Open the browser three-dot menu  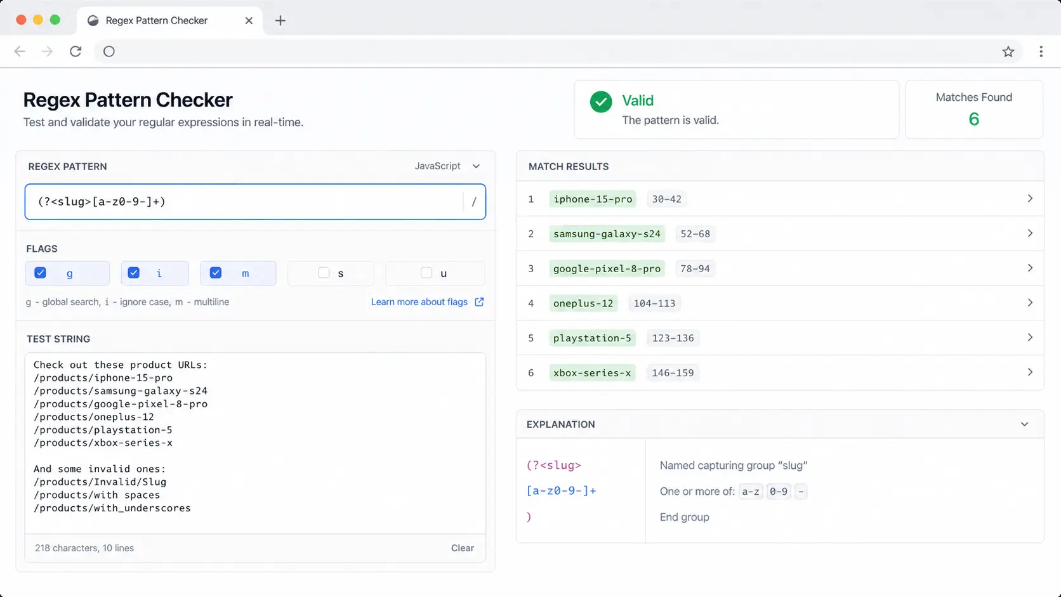(x=1041, y=51)
